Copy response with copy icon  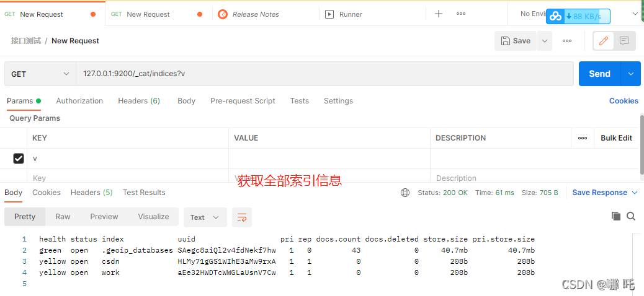point(615,216)
